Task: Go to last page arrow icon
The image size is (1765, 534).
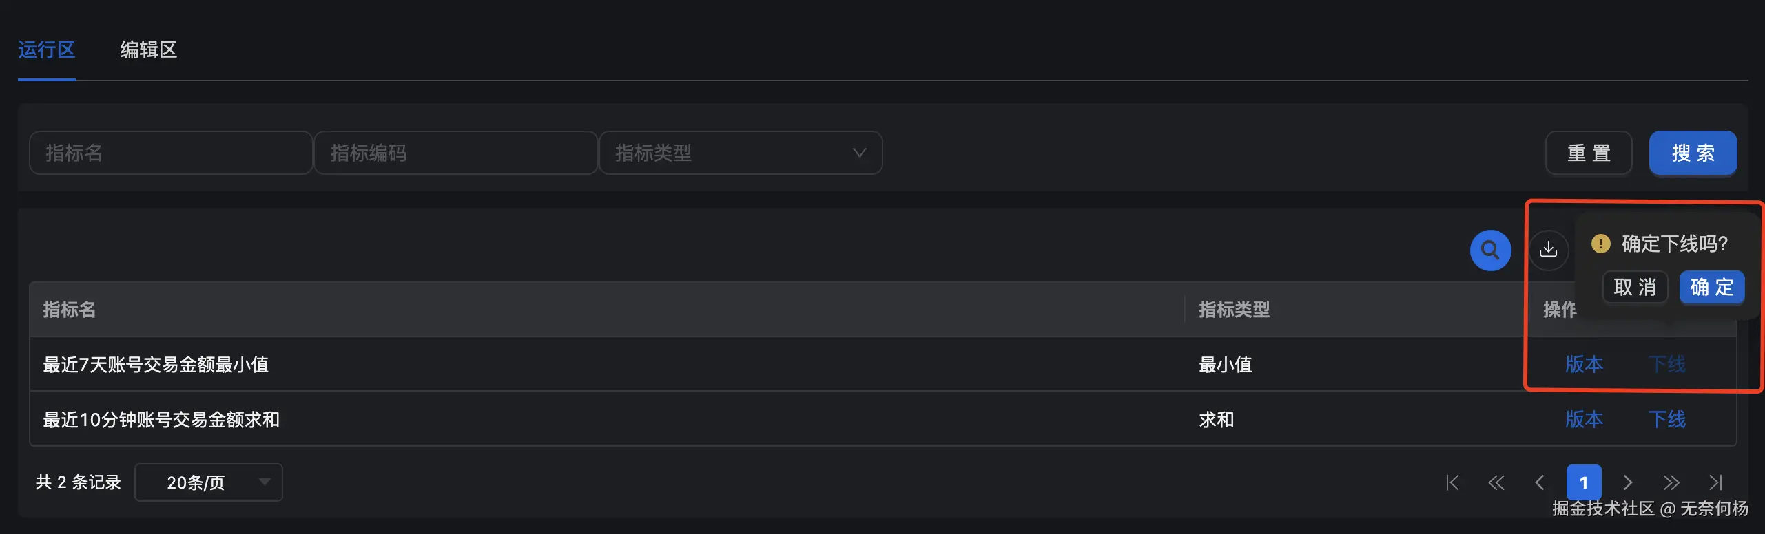Action: coord(1715,482)
